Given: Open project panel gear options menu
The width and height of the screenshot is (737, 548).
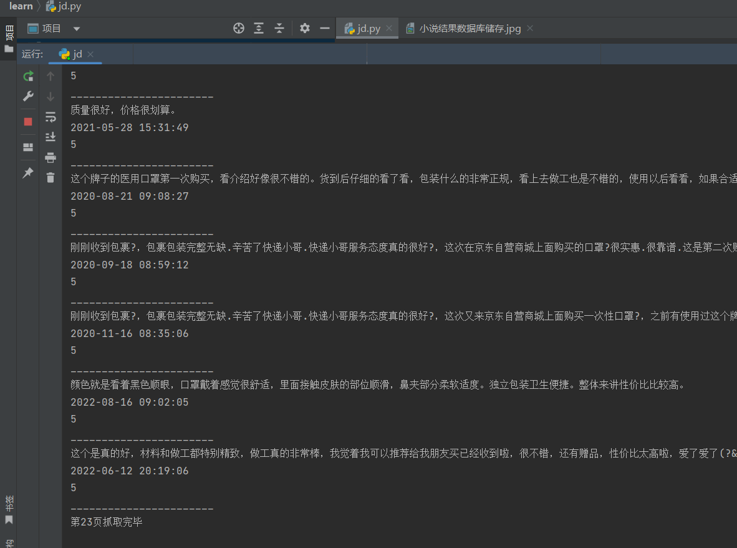Looking at the screenshot, I should point(304,28).
